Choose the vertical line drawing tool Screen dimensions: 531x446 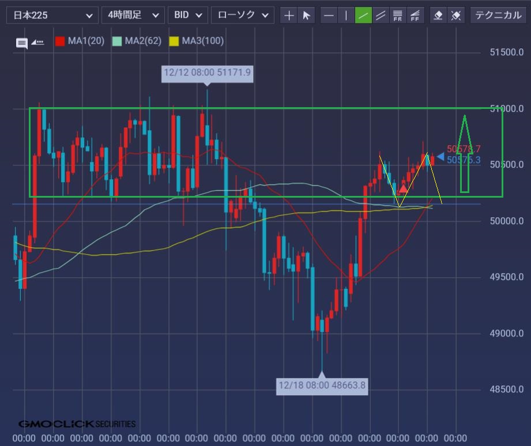point(346,16)
